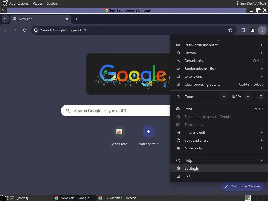Image resolution: width=268 pixels, height=201 pixels.
Task: Expand the Save and share arrow
Action: pos(262,140)
